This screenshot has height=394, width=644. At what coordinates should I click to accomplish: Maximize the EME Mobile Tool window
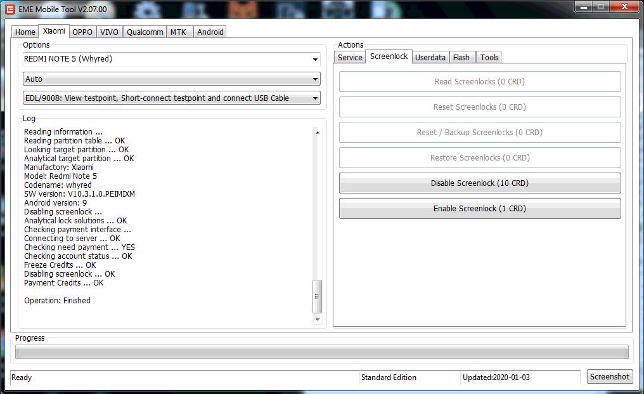pyautogui.click(x=600, y=7)
